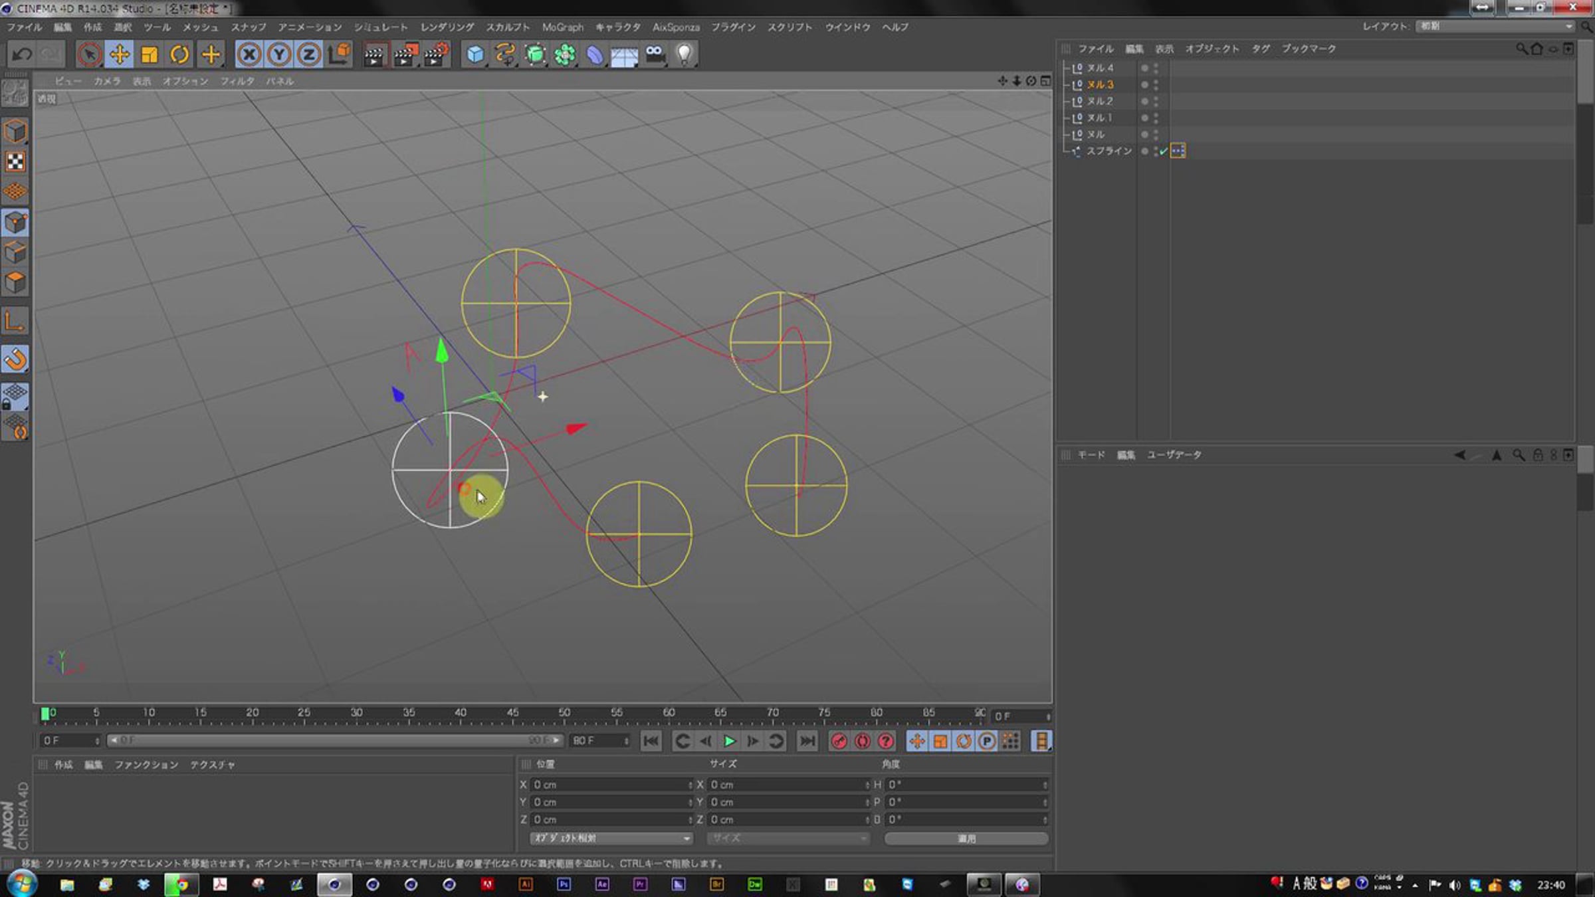Click Attribute Manager back arrow
Image resolution: width=1595 pixels, height=897 pixels.
(x=1459, y=455)
